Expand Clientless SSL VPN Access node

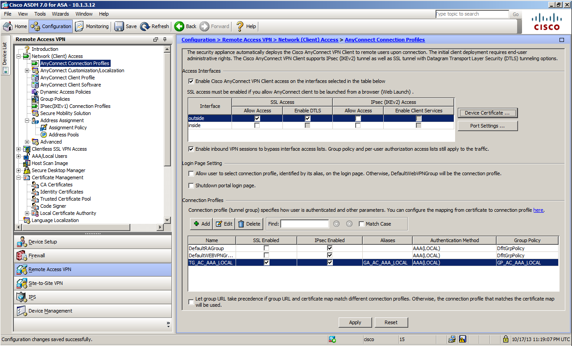click(18, 149)
